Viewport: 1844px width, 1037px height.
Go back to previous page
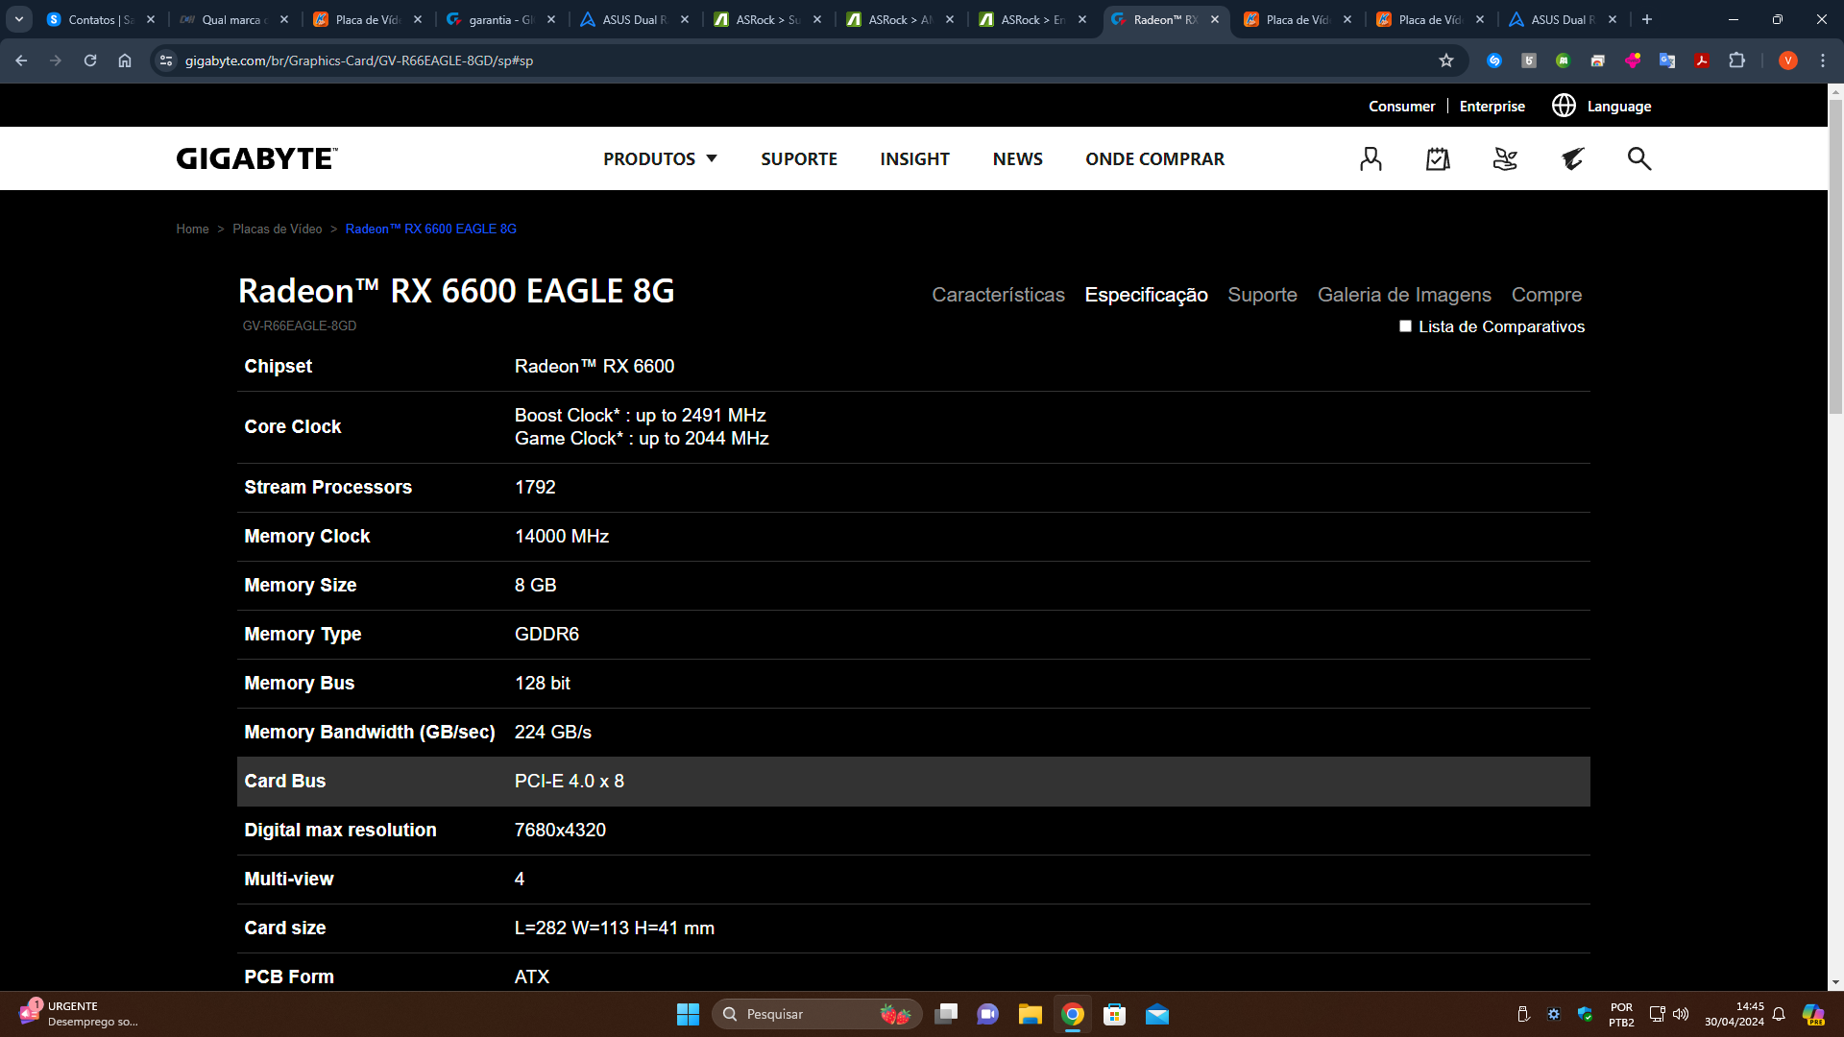tap(21, 60)
